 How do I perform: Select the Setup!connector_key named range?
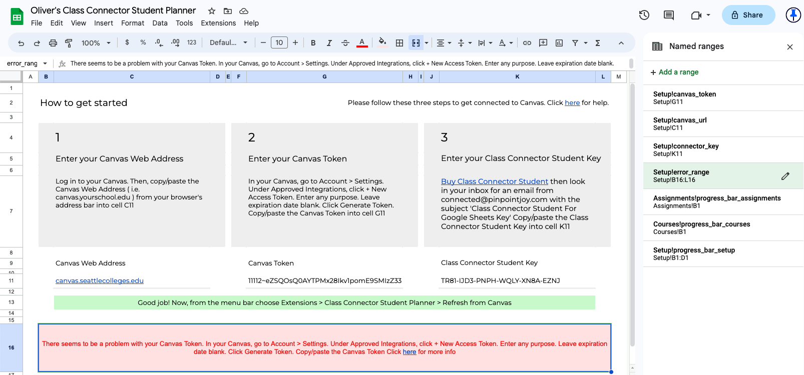tap(723, 150)
